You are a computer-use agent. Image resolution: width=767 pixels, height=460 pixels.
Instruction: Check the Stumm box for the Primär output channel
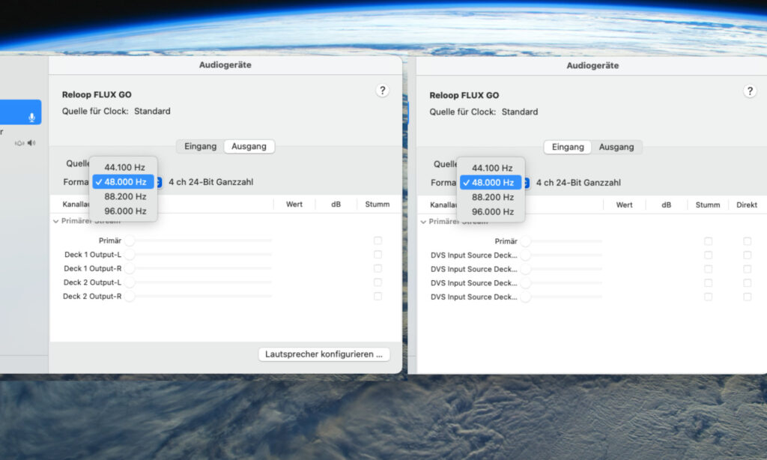pyautogui.click(x=378, y=240)
